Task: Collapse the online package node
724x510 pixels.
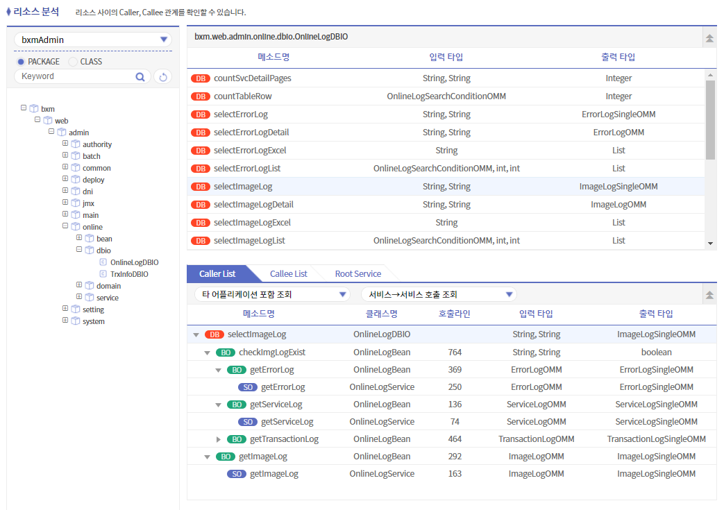Action: pos(65,226)
